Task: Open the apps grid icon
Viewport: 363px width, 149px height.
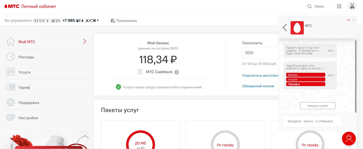Action: [339, 6]
